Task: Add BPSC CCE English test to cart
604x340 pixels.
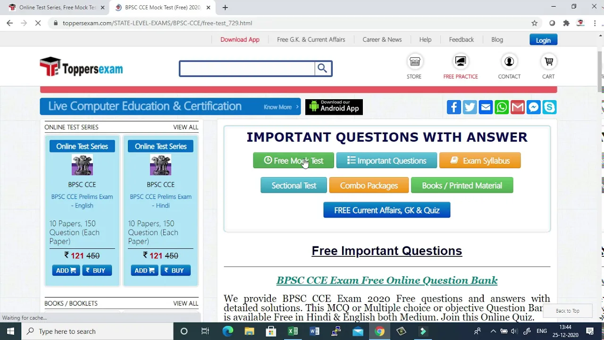Action: click(x=66, y=271)
